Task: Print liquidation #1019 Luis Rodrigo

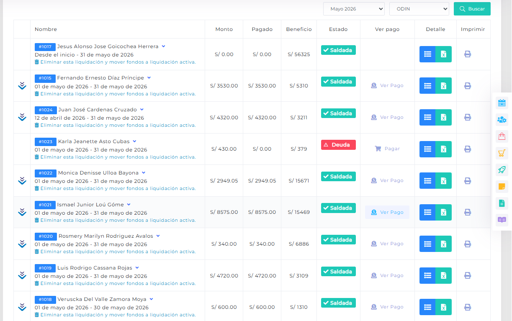Action: [x=468, y=275]
